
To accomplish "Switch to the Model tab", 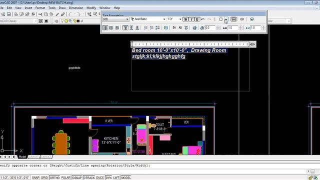I will pos(22,156).
